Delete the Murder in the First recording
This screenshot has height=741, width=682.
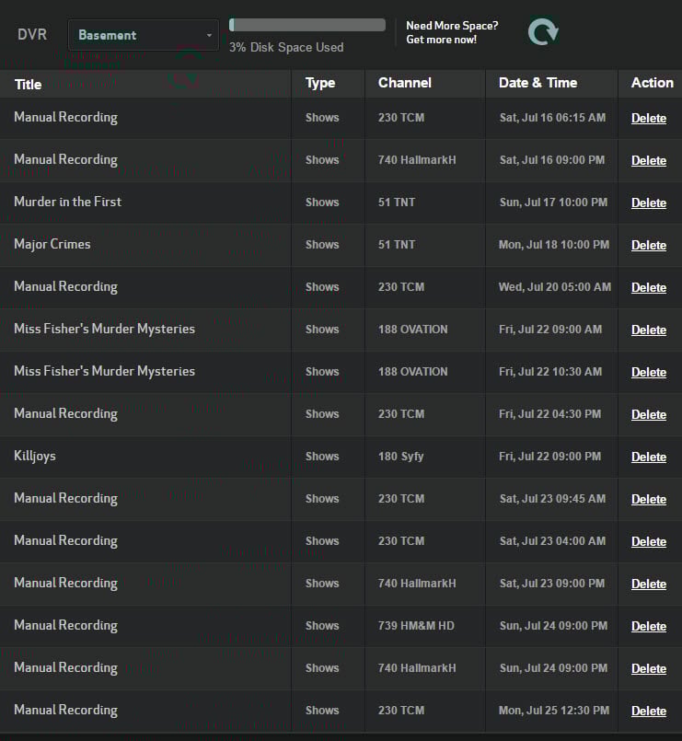[x=648, y=203]
